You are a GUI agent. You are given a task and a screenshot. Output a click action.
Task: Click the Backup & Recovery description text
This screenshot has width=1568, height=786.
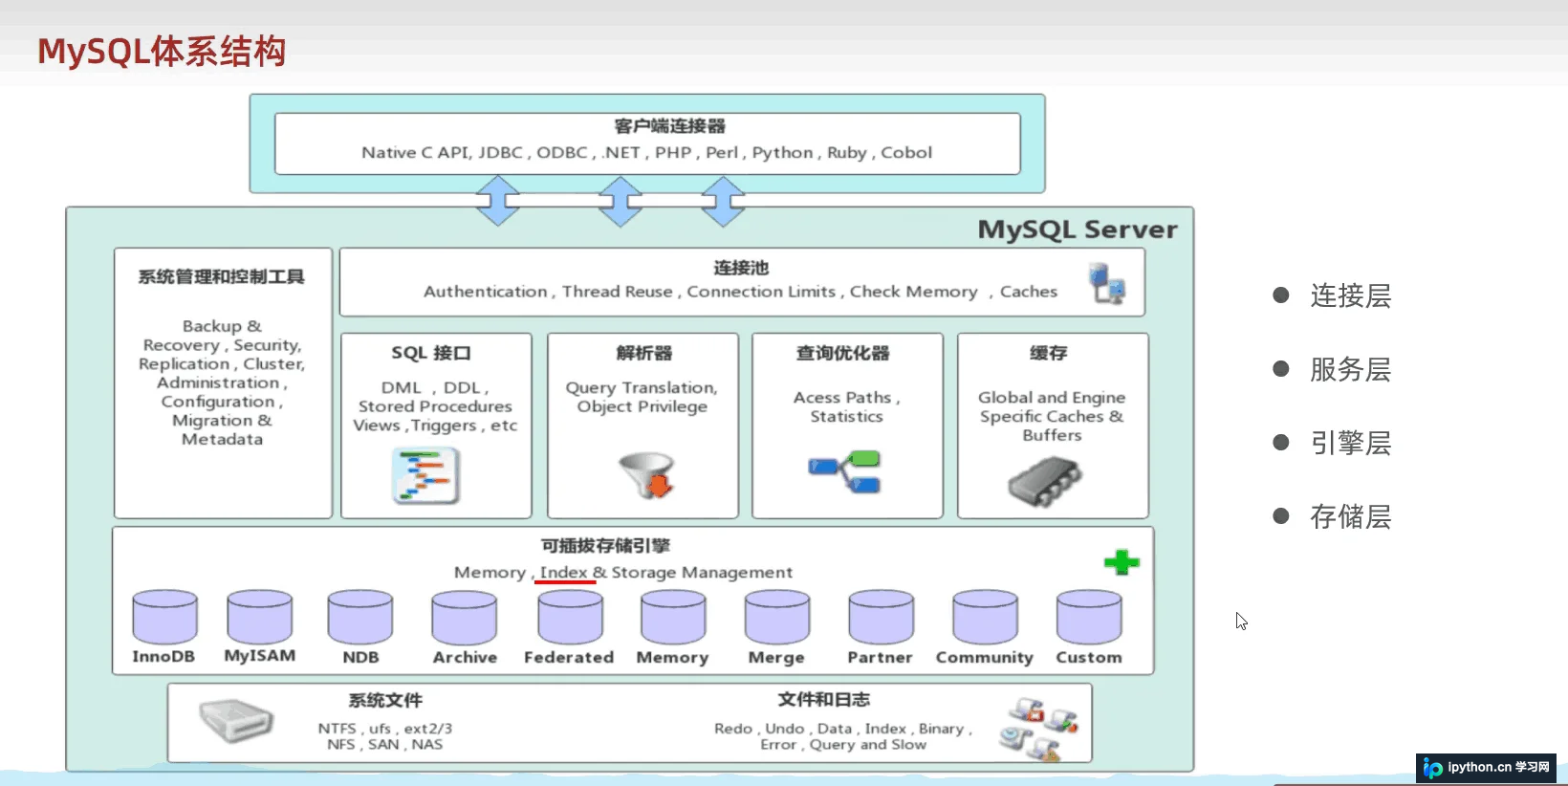pos(222,382)
